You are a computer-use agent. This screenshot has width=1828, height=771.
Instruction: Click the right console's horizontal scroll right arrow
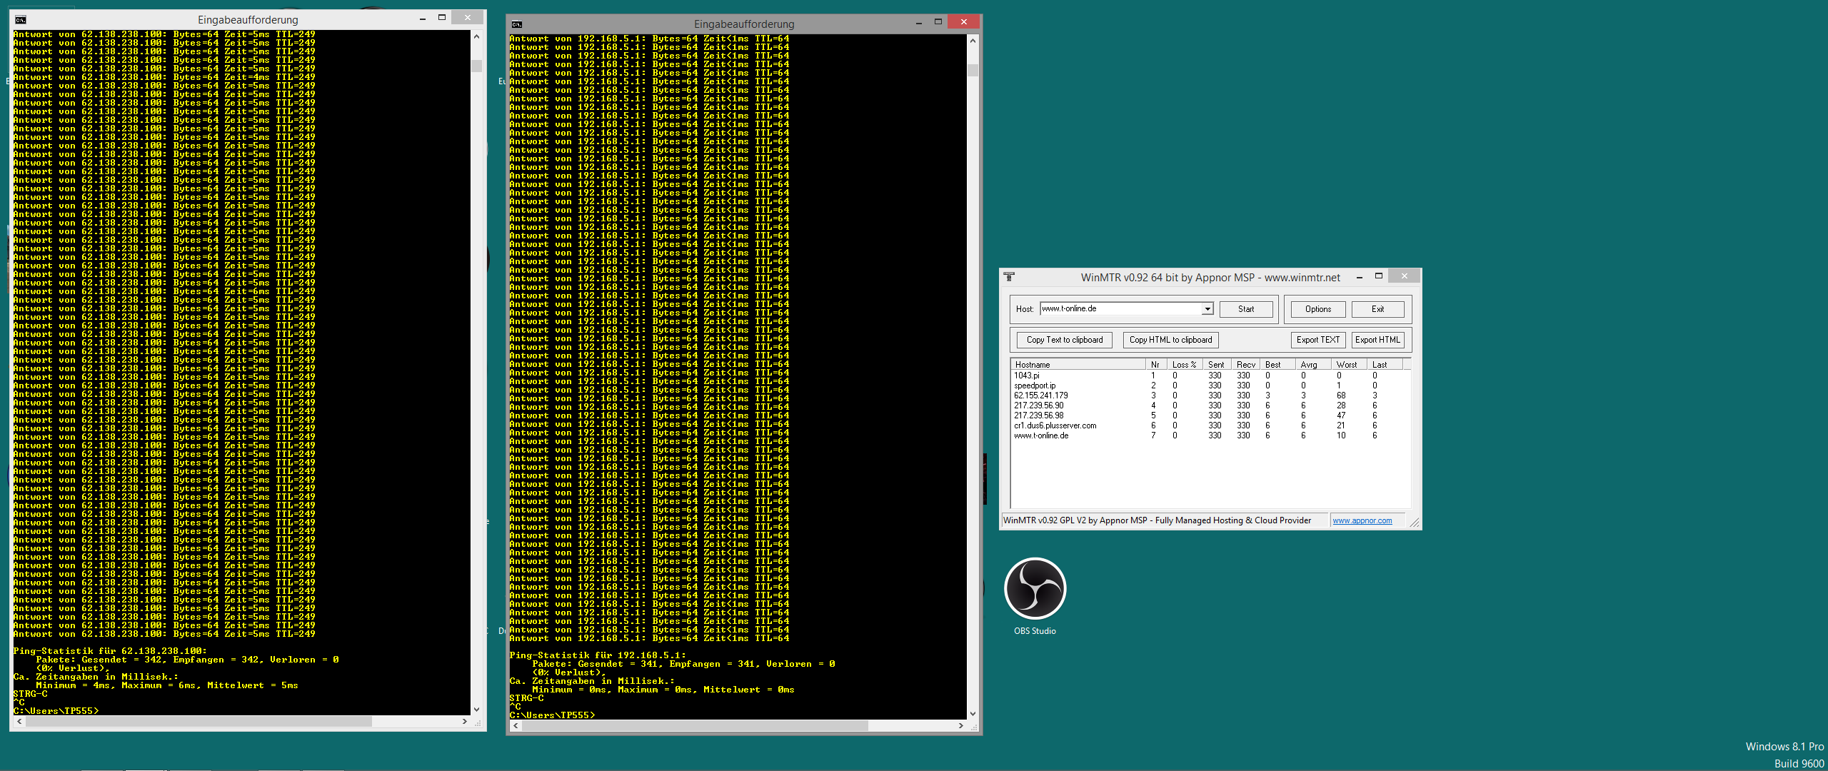point(960,725)
